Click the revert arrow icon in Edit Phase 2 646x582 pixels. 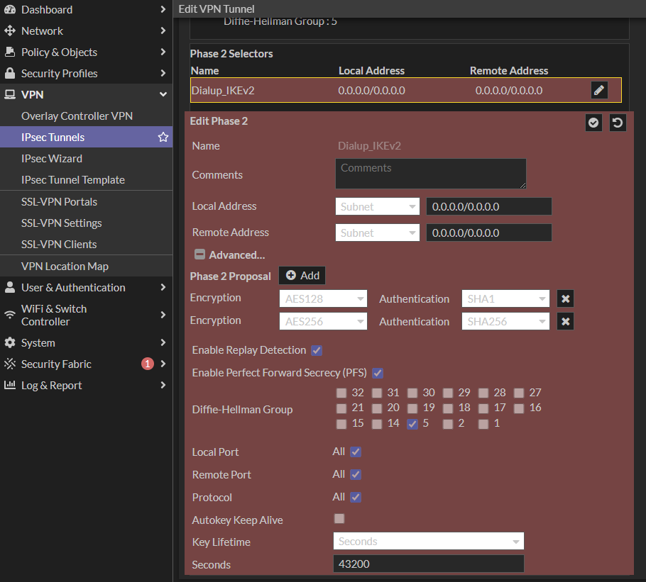[618, 123]
